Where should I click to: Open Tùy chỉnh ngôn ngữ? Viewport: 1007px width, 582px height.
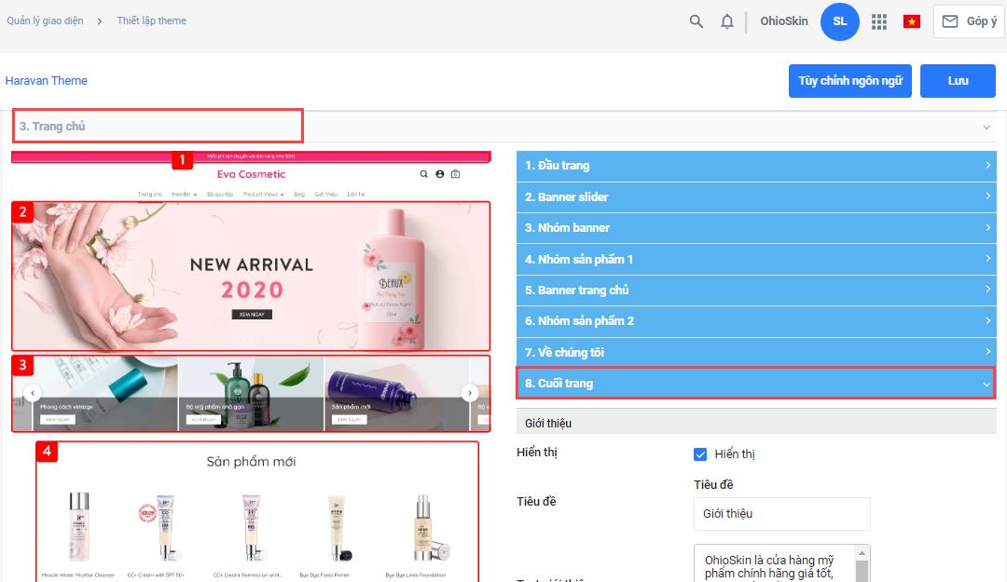coord(850,81)
